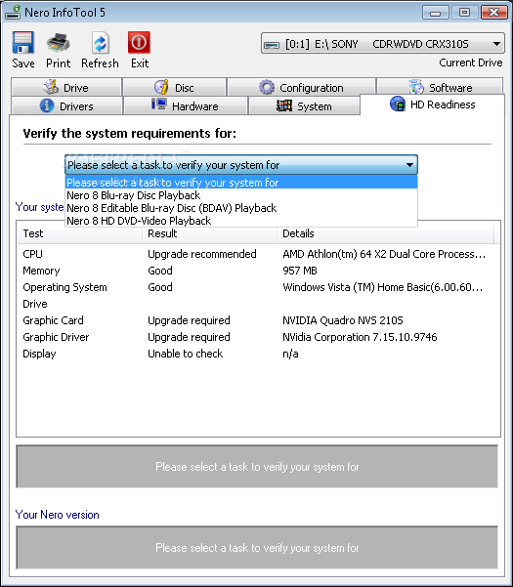Choose Nero 8 HD DVD-Video Playback option
513x587 pixels.
pos(241,221)
